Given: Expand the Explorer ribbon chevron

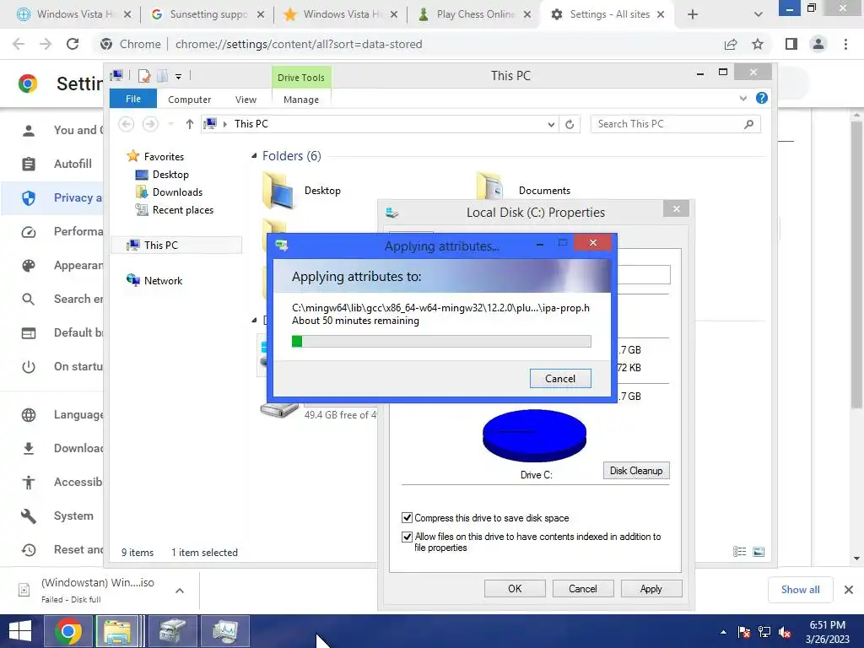Looking at the screenshot, I should click(x=742, y=98).
